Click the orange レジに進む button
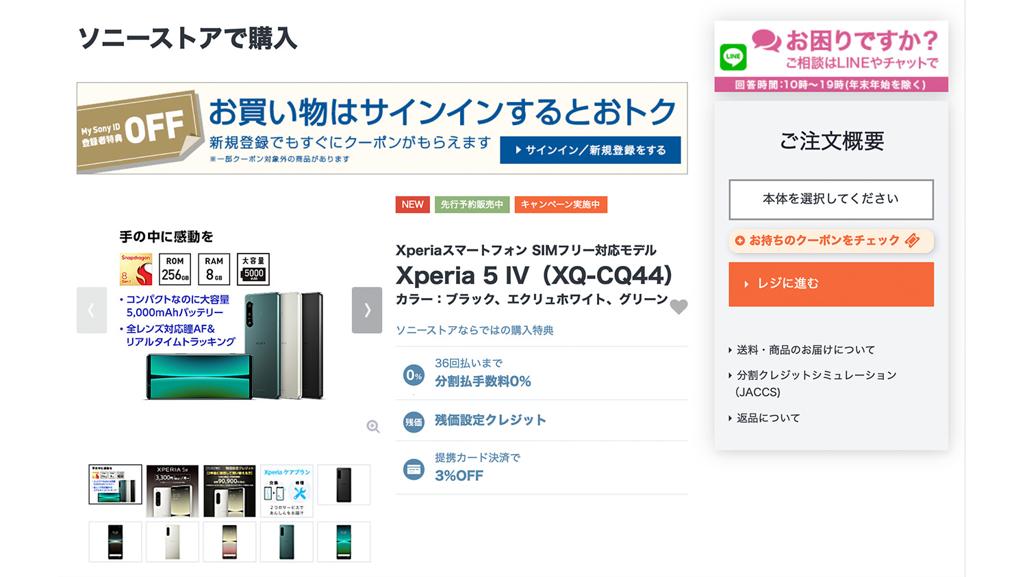 coord(831,284)
